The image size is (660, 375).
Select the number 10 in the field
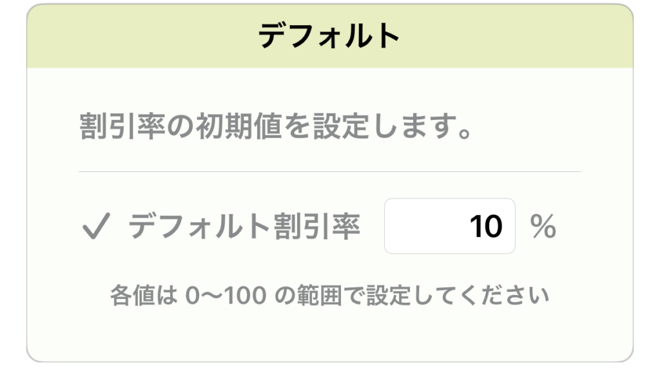(487, 226)
